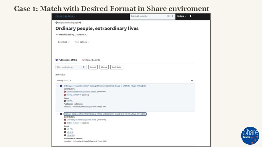This screenshot has width=262, height=147.
Task: Open the first result's title link
Action: 105,86
